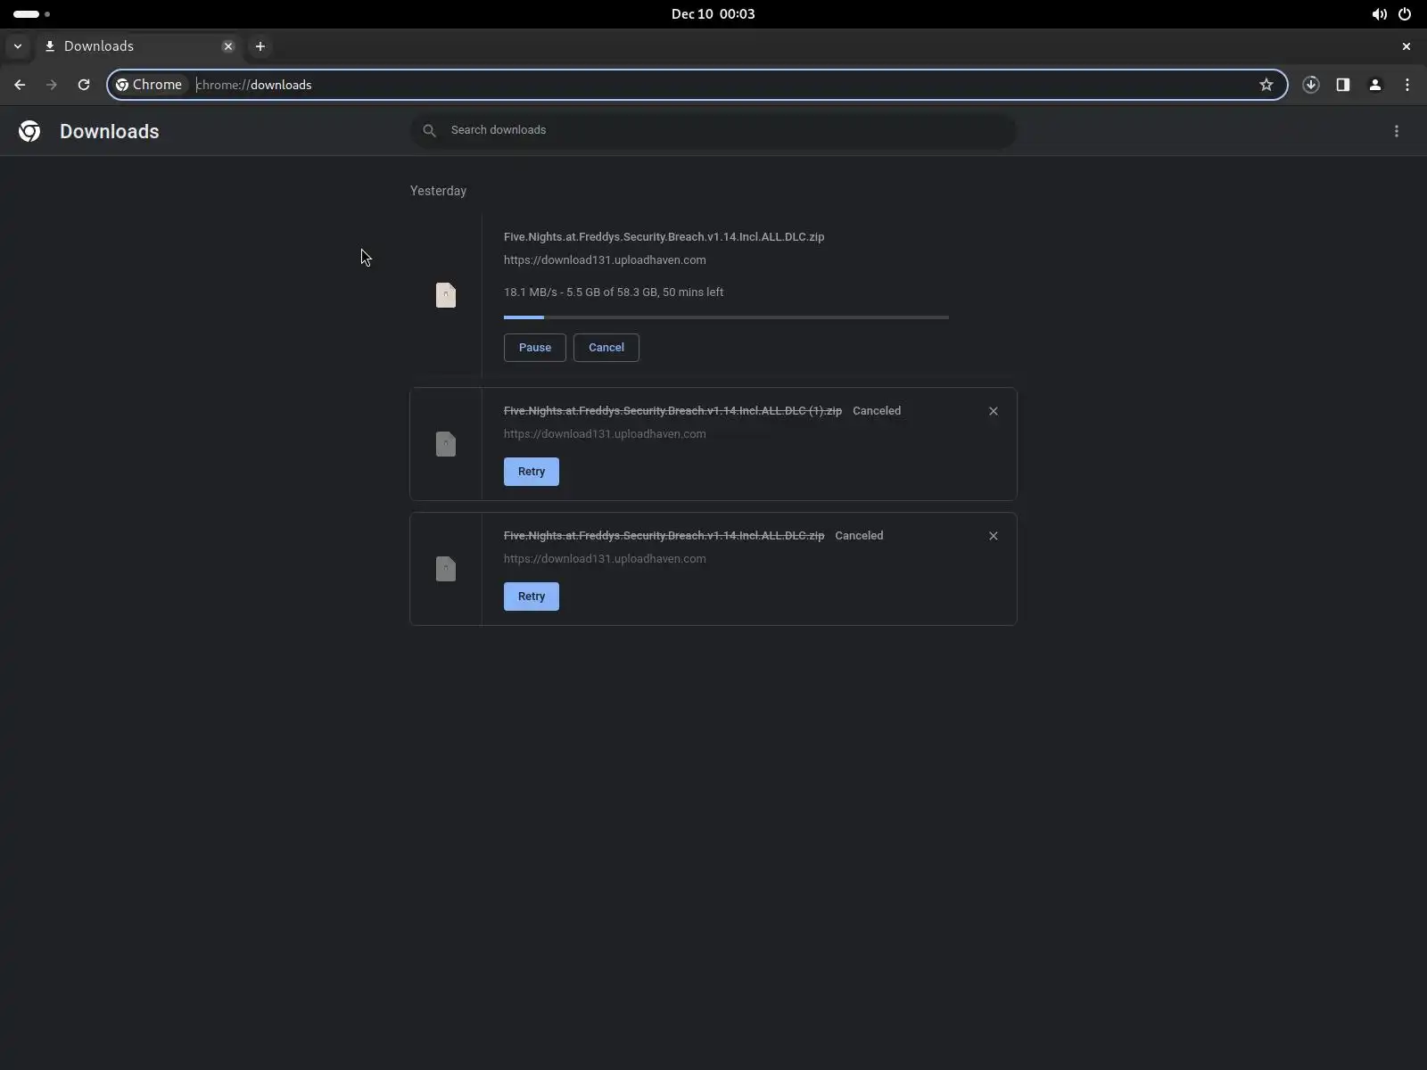1427x1070 pixels.
Task: Expand the tab search dropdown
Action: click(x=18, y=46)
